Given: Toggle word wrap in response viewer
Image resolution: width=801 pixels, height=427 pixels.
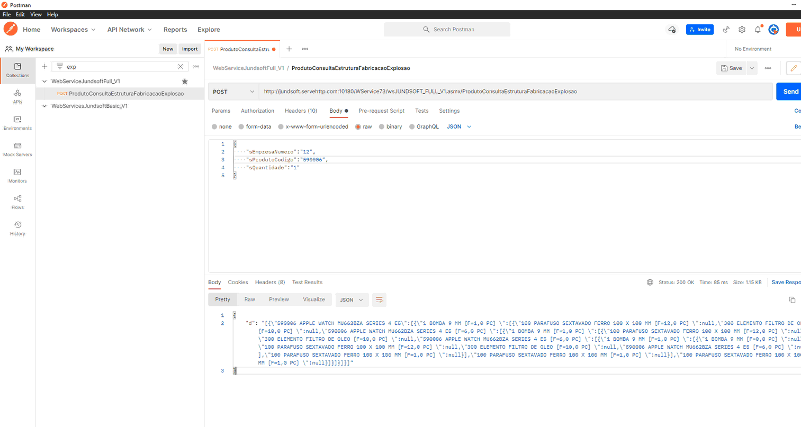Looking at the screenshot, I should pyautogui.click(x=379, y=300).
